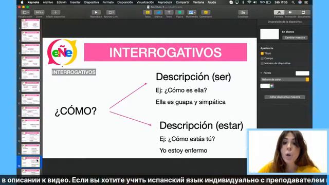
Task: Insert a shape with the Figura icon
Action: coord(179,12)
